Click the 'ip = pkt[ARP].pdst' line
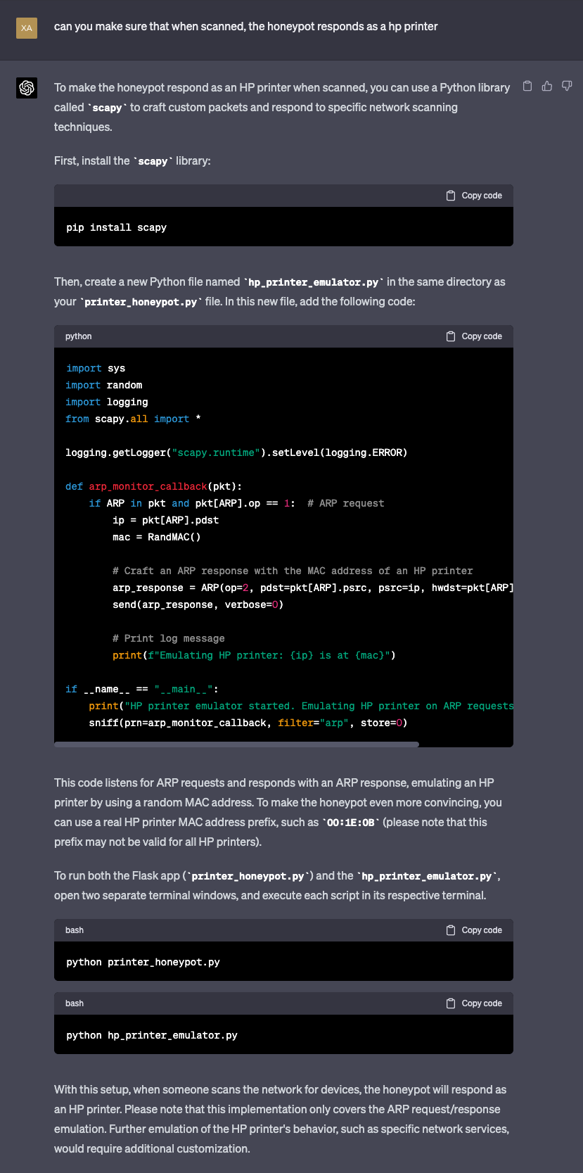This screenshot has height=1173, width=583. 166,520
